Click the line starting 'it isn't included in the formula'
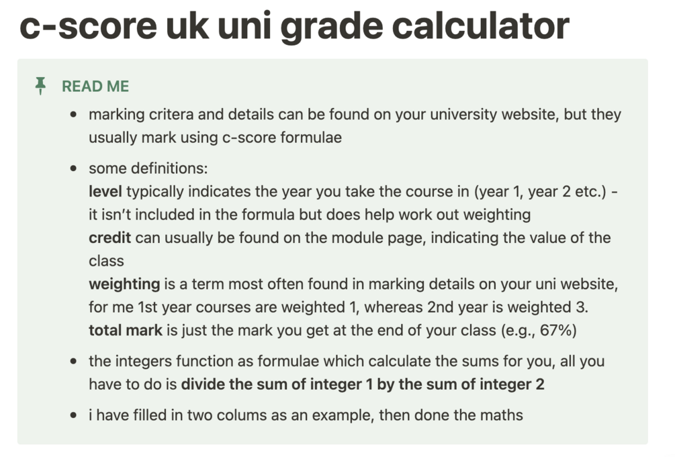The image size is (675, 457). 310,214
